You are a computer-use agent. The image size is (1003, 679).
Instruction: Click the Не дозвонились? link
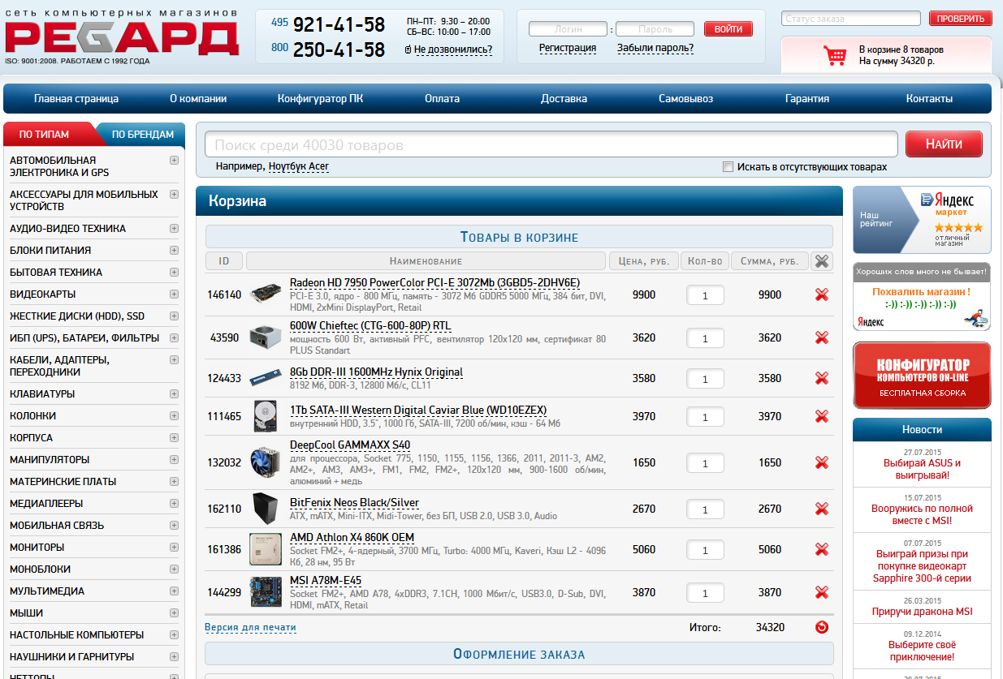453,49
